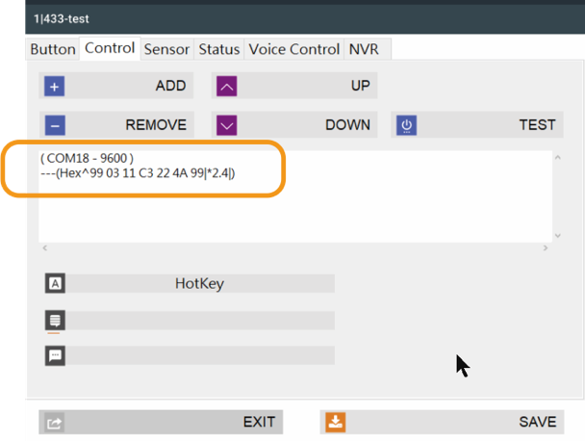Viewport: 585px width, 441px height.
Task: Click the speech bubble comment icon
Action: [x=55, y=355]
